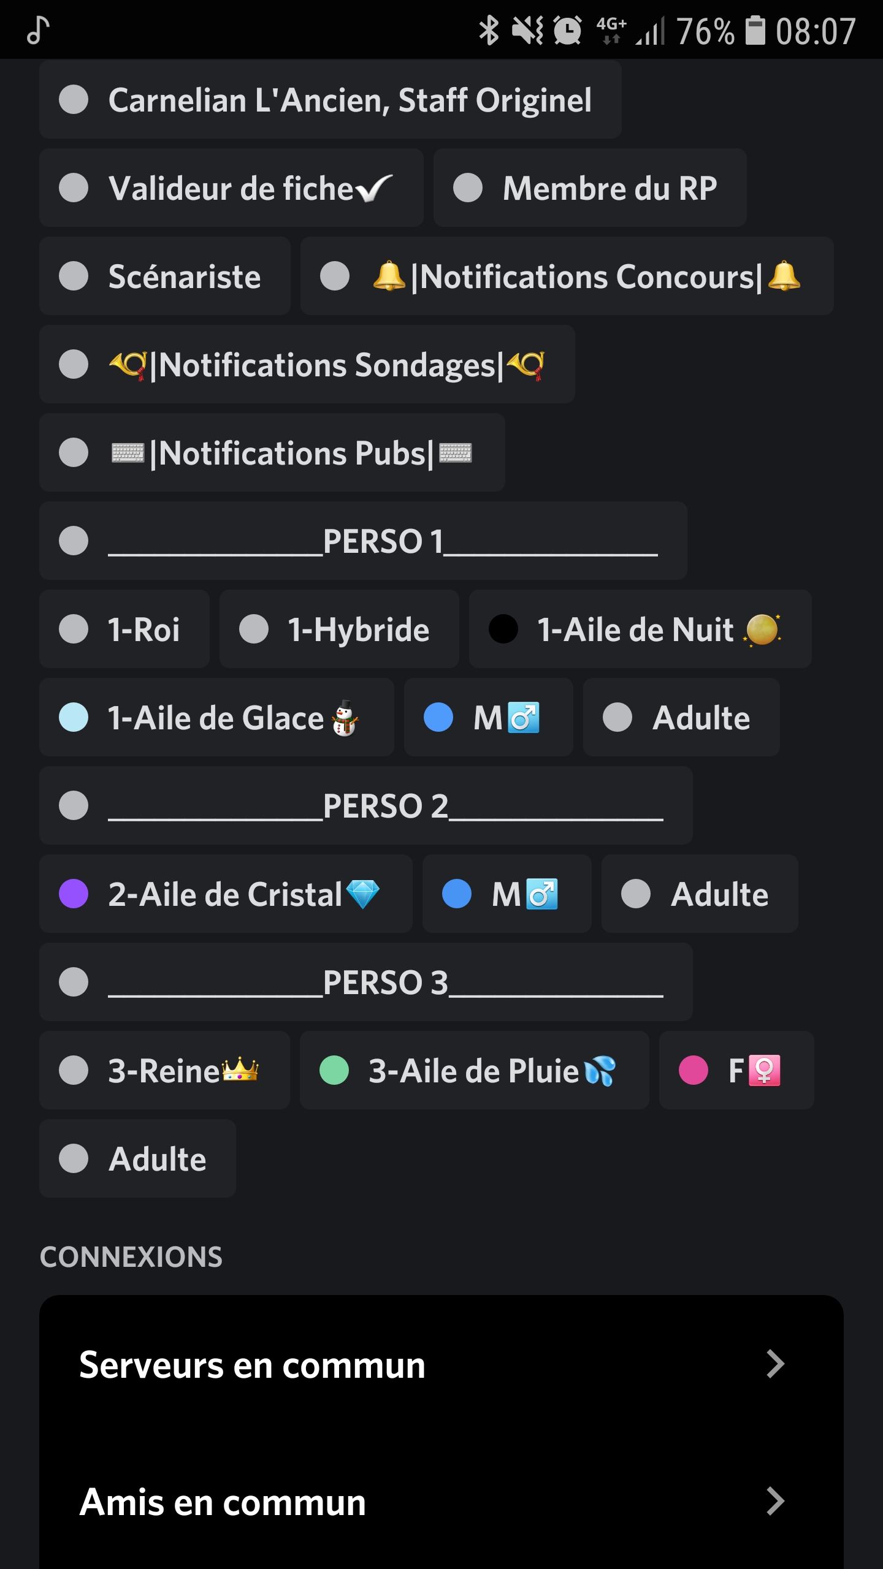Tap the PERSO 1 separator role
The width and height of the screenshot is (883, 1569).
(x=363, y=541)
